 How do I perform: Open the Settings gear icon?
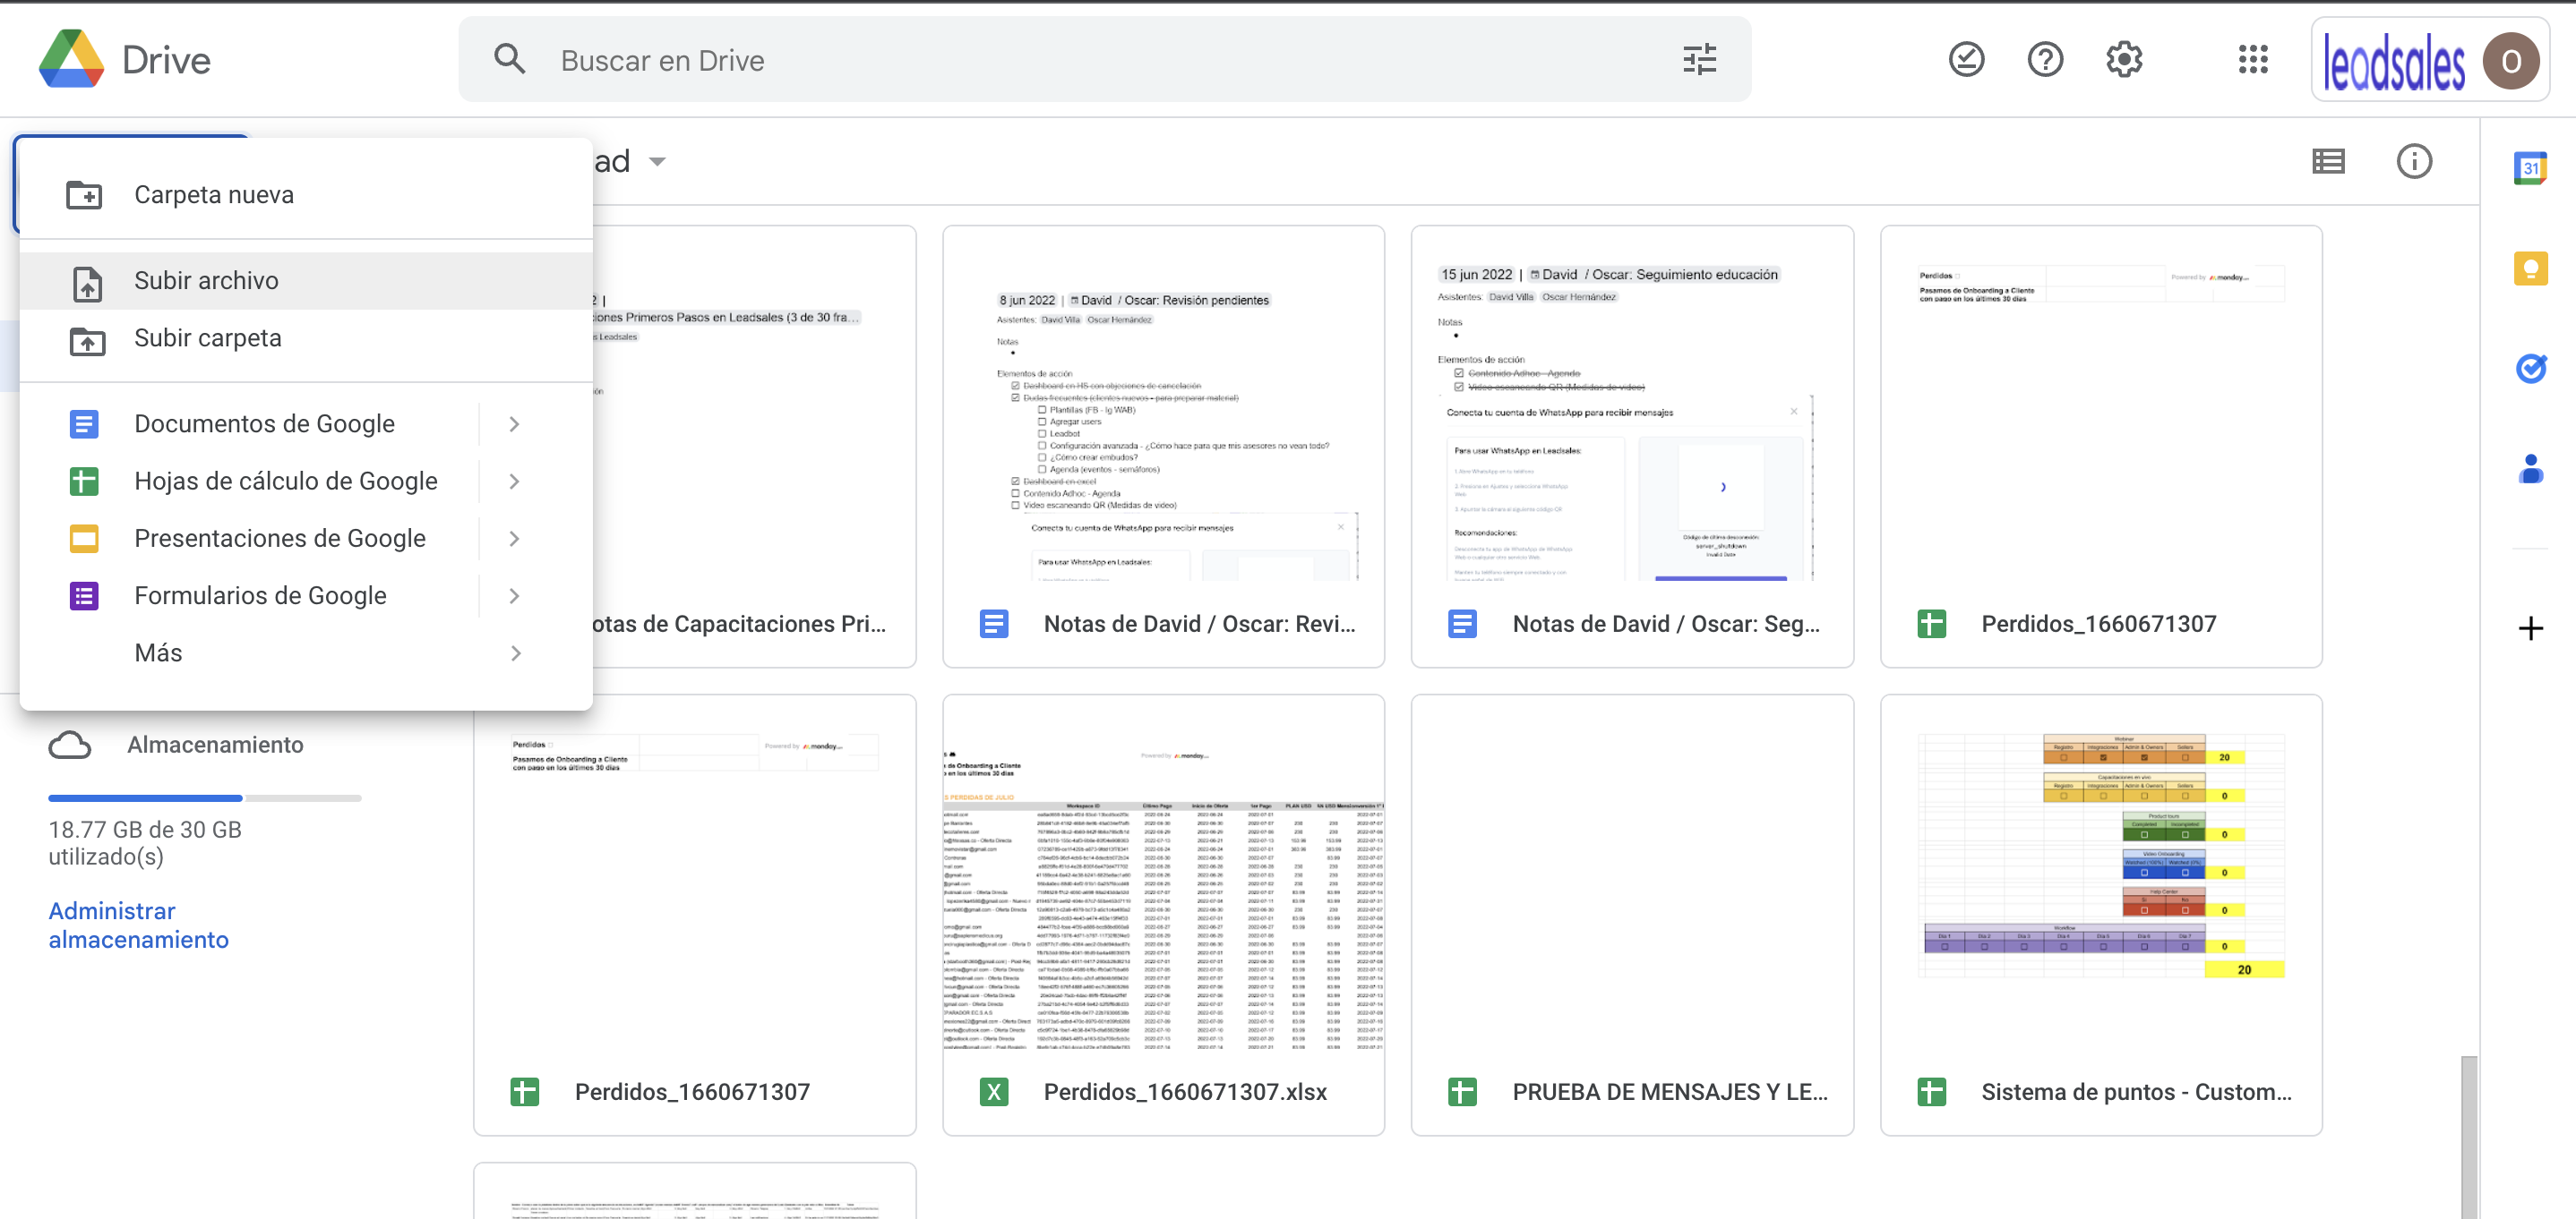pos(2124,59)
